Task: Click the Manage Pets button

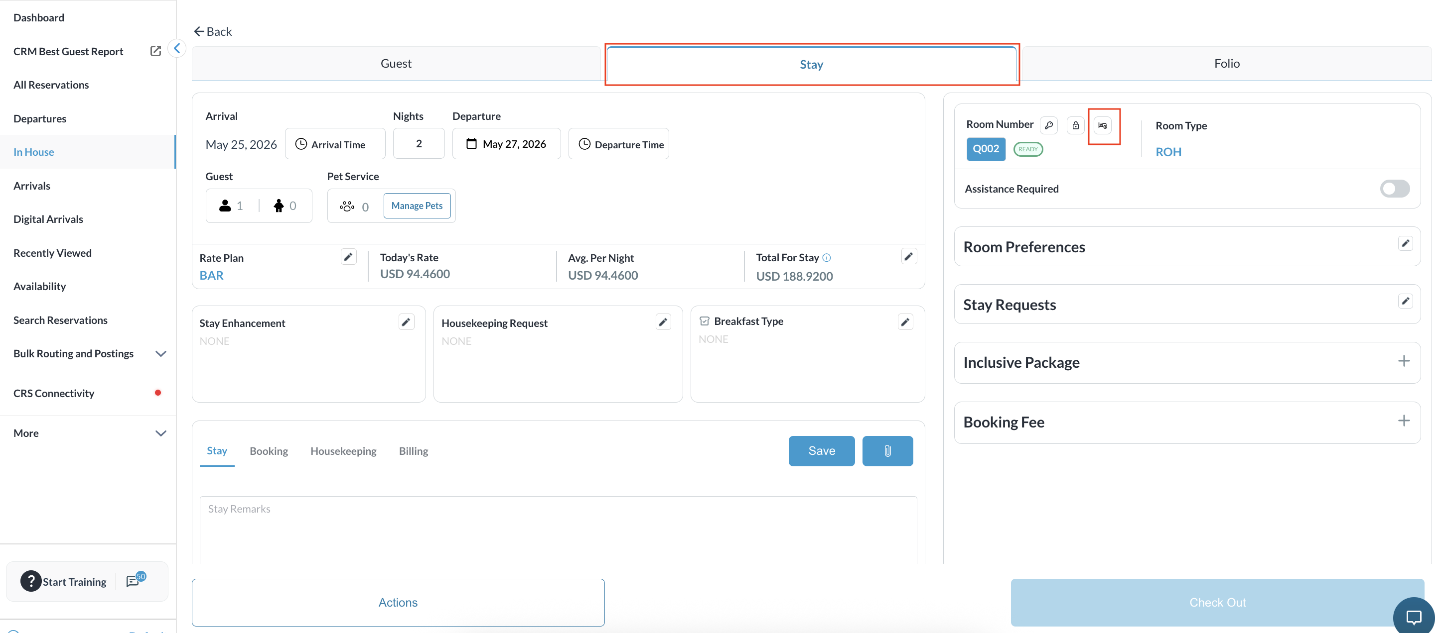Action: (x=417, y=206)
